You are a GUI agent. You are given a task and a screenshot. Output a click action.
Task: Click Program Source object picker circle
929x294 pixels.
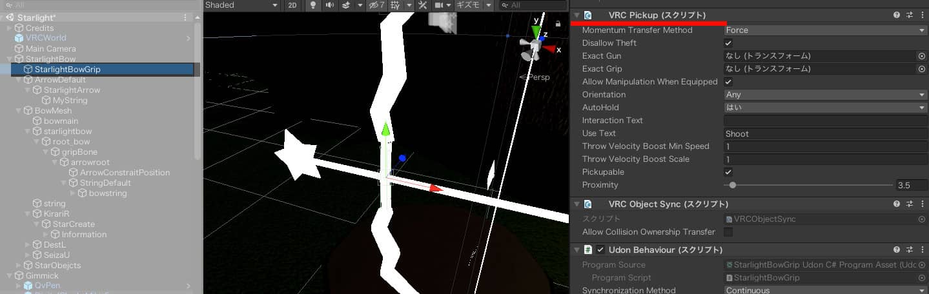point(922,265)
